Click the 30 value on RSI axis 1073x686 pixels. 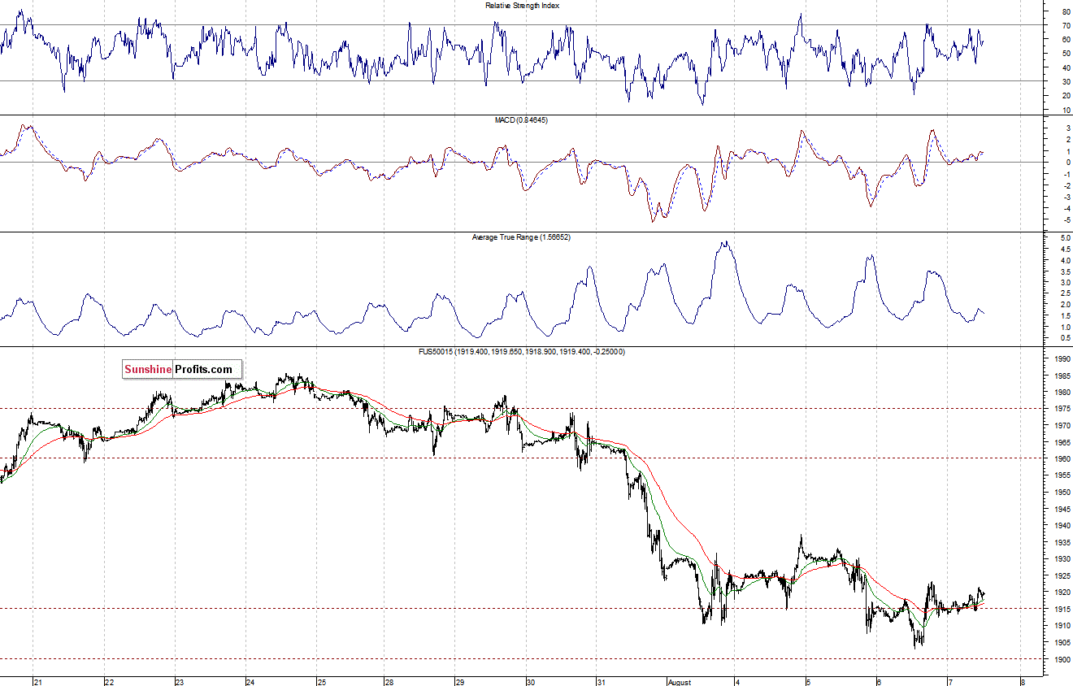(x=1066, y=81)
